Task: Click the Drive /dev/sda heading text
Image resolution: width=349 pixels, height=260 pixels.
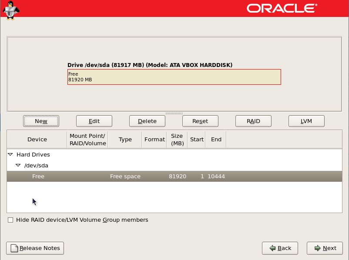Action: (150, 65)
